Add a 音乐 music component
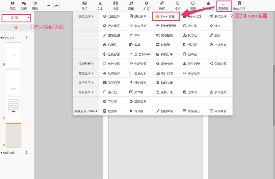This screenshot has width=275, height=179. click(131, 5)
